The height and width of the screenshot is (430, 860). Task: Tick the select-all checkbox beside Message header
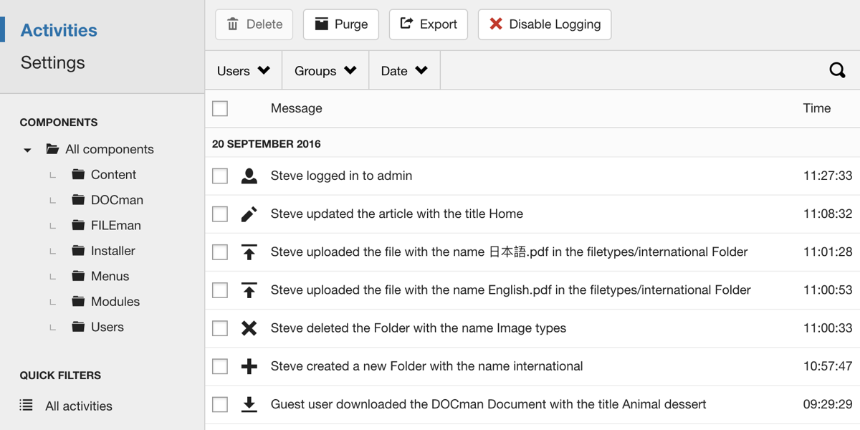[220, 108]
